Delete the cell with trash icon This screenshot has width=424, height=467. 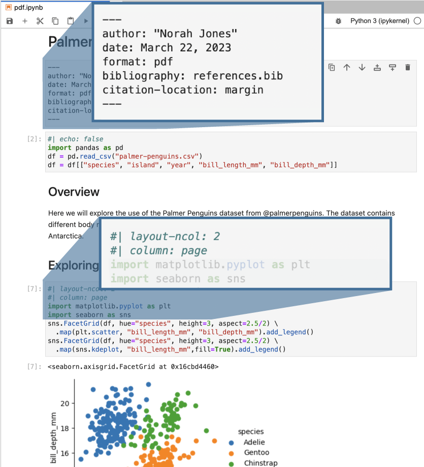(408, 68)
